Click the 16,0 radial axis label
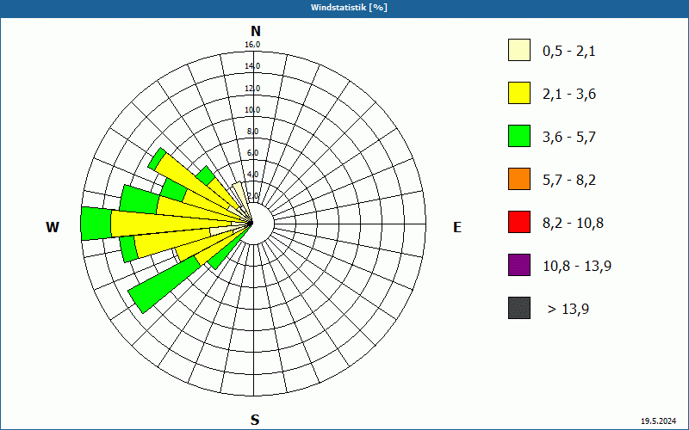Image resolution: width=689 pixels, height=430 pixels. [252, 45]
